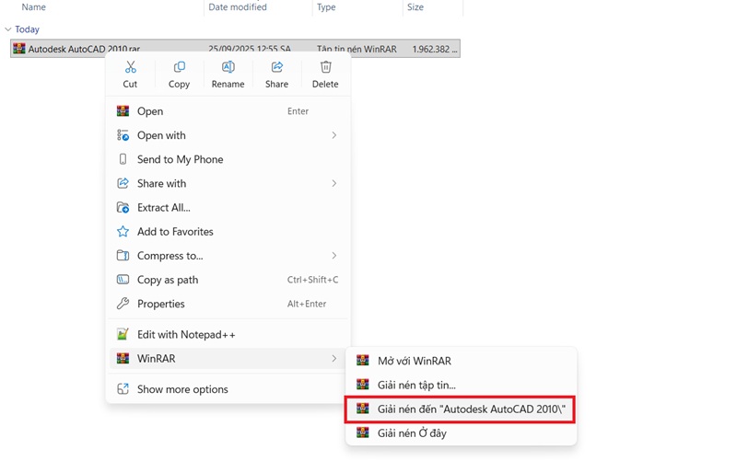Expand the WinRAR submenu arrow
737x461 pixels.
(x=334, y=359)
